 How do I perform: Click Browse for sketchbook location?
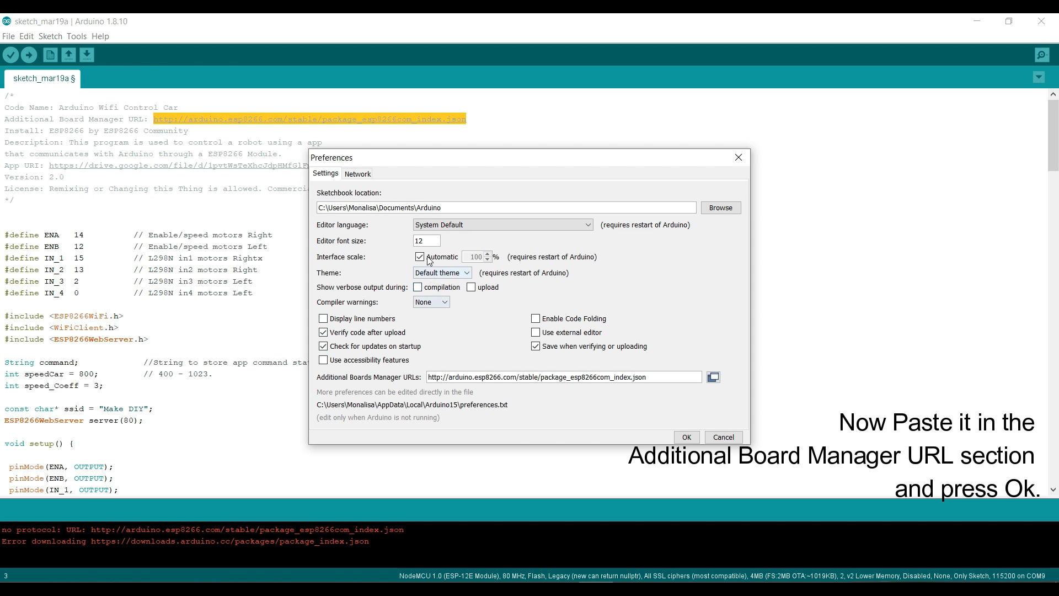(x=720, y=208)
